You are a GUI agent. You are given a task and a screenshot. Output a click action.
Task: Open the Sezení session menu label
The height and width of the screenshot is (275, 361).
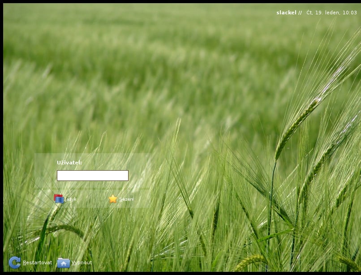126,199
